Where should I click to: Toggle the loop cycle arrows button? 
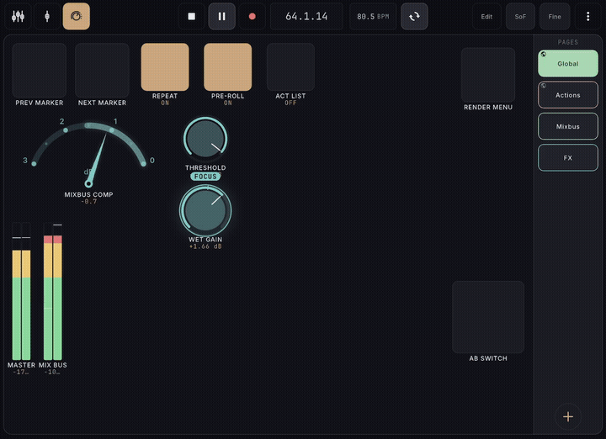pyautogui.click(x=414, y=16)
